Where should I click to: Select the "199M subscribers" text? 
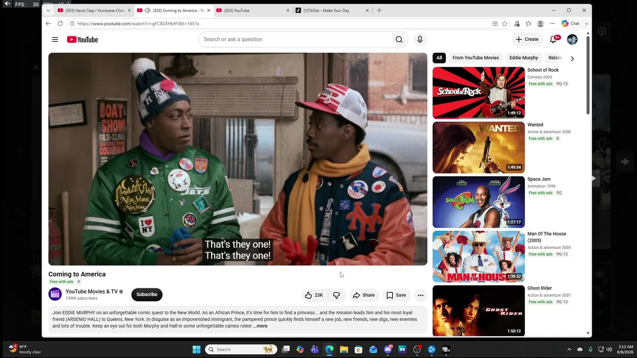click(82, 298)
